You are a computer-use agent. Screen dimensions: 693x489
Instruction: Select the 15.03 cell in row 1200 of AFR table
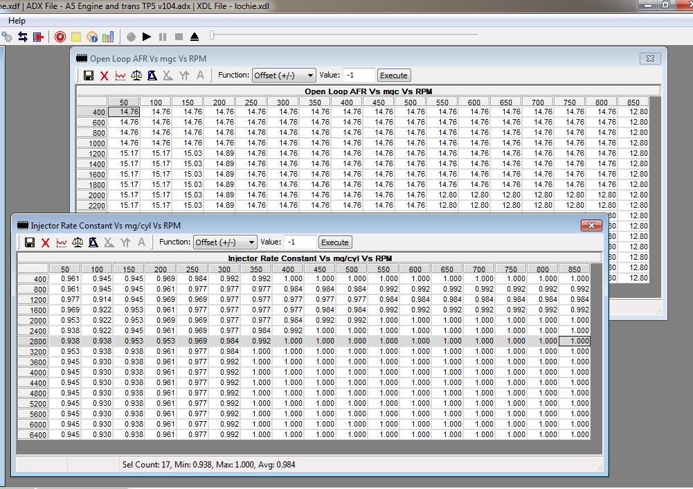tap(188, 154)
